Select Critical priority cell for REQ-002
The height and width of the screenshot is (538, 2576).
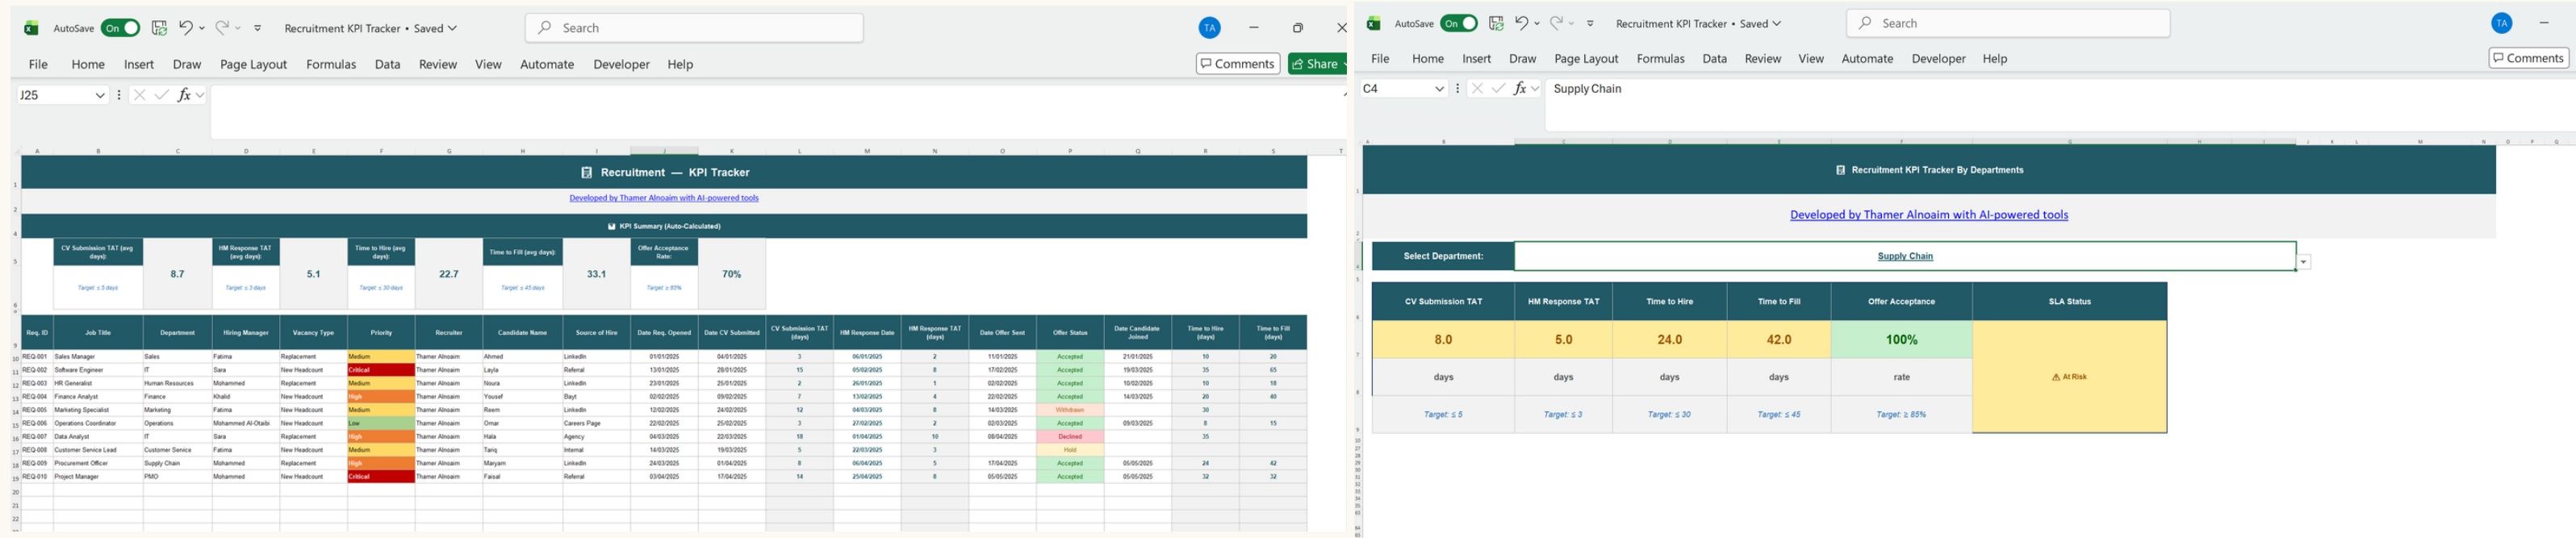381,370
